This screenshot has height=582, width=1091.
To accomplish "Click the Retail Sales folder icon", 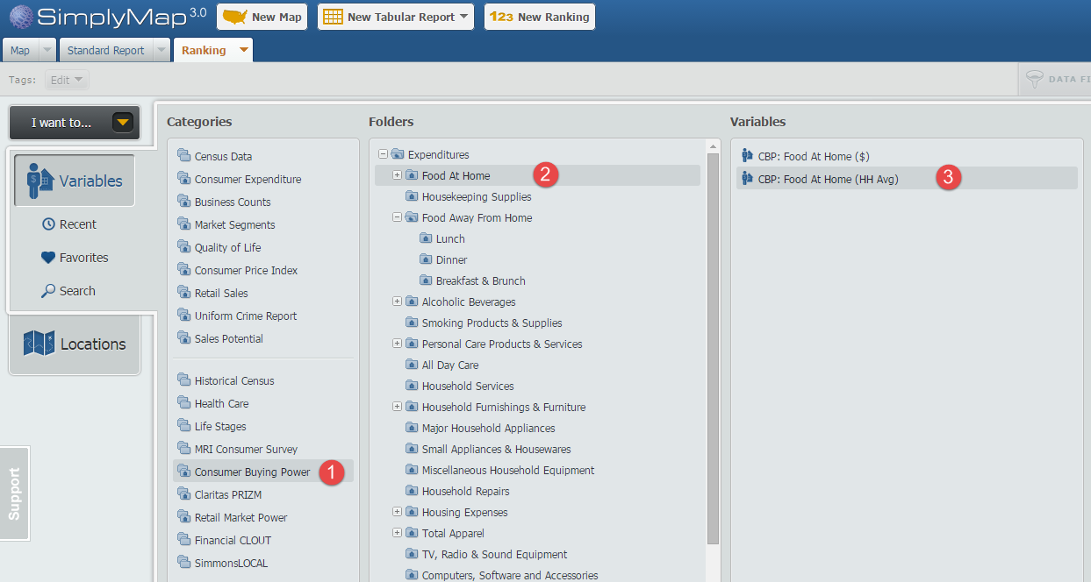I will (183, 293).
